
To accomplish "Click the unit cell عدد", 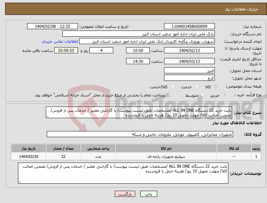I will pyautogui.click(x=98, y=156).
